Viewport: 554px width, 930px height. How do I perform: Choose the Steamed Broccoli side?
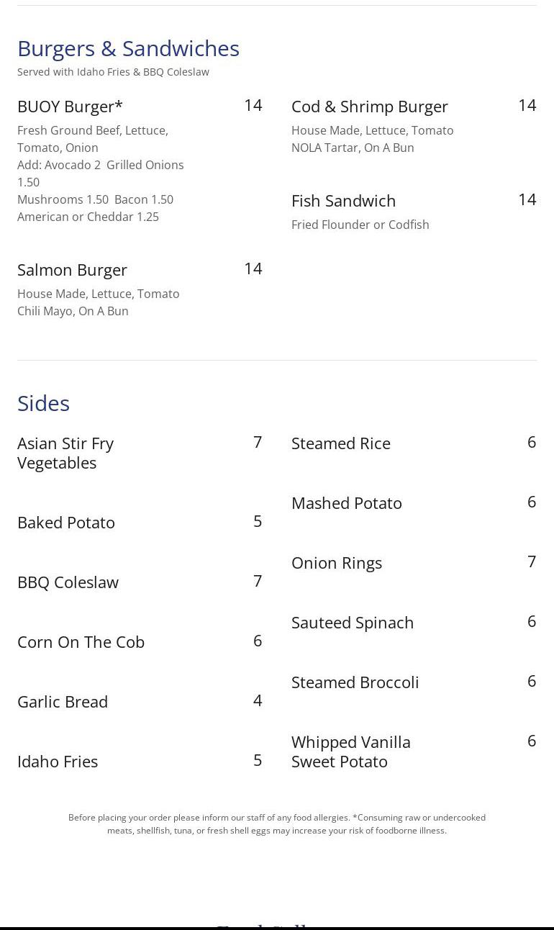point(355,682)
